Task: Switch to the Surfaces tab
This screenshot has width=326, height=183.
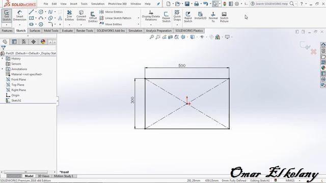Action: [x=35, y=30]
